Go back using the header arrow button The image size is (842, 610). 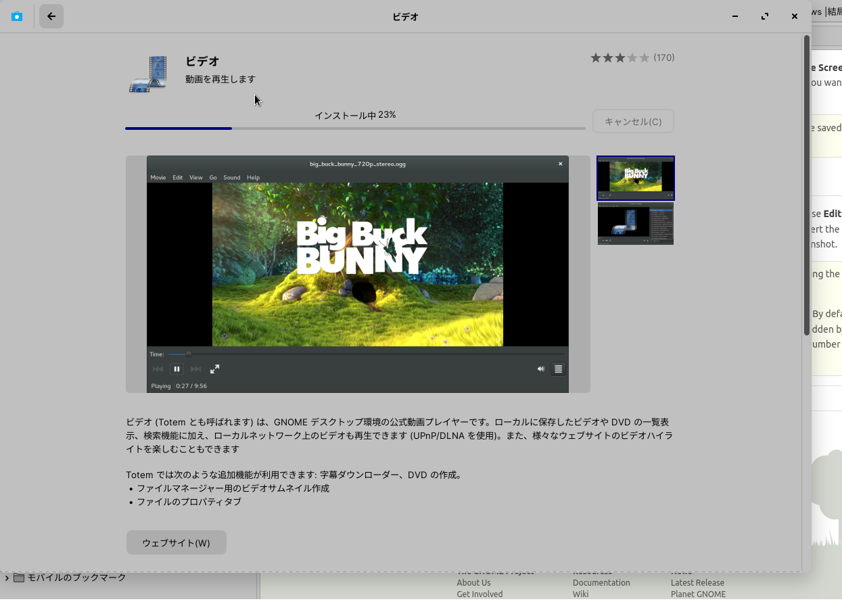(x=51, y=16)
